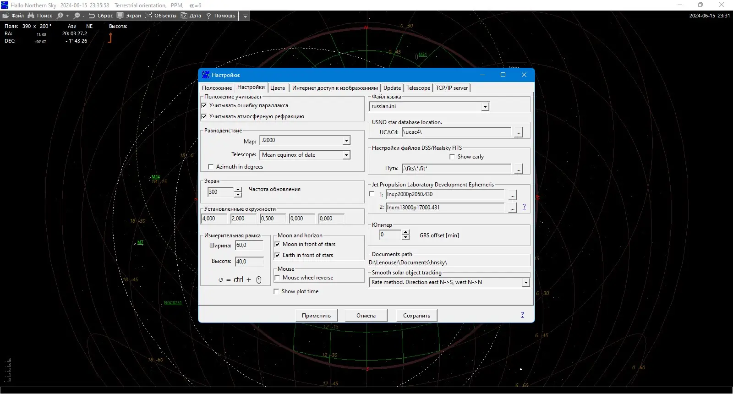This screenshot has width=733, height=394.
Task: Click the Экран monitor icon
Action: 120,16
